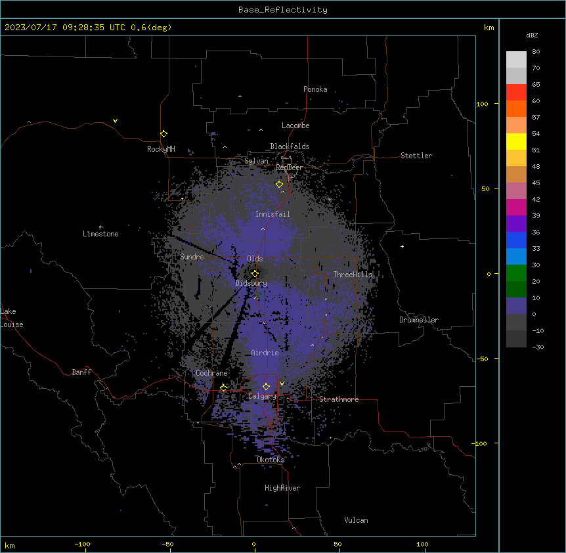Click the RedDeer city label
This screenshot has height=553, width=566.
pos(290,167)
